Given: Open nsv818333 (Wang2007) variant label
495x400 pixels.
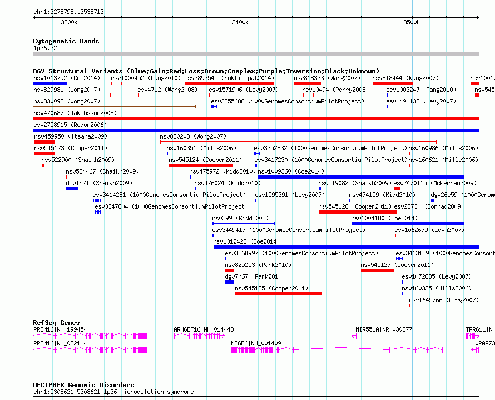Looking at the screenshot, I should point(327,78).
